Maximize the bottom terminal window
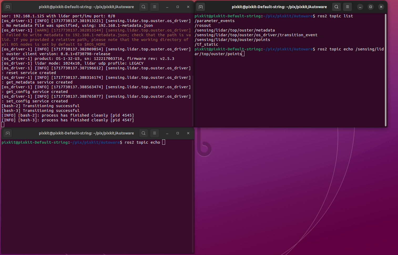This screenshot has width=398, height=255. (178, 133)
